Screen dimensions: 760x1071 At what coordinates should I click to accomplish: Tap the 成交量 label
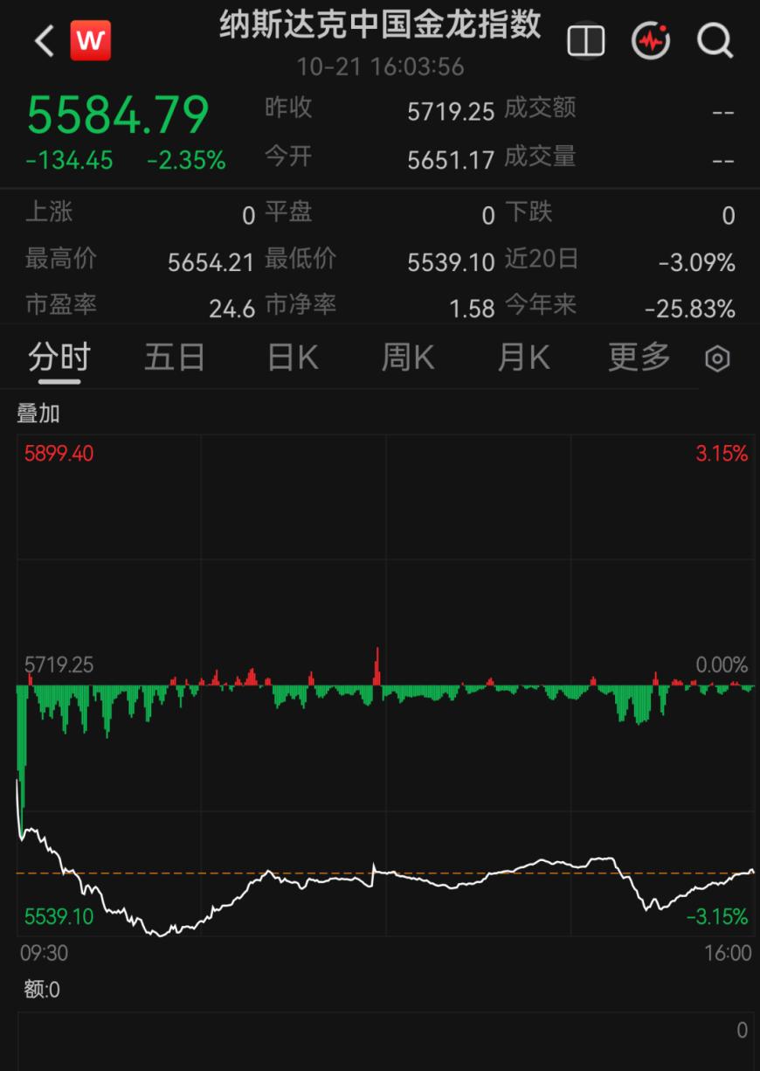[x=540, y=156]
